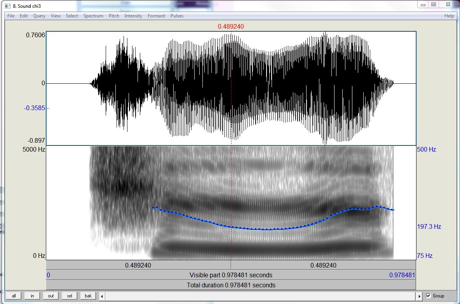460x304 pixels.
Task: Click the scrollbar right arrow
Action: pyautogui.click(x=419, y=296)
